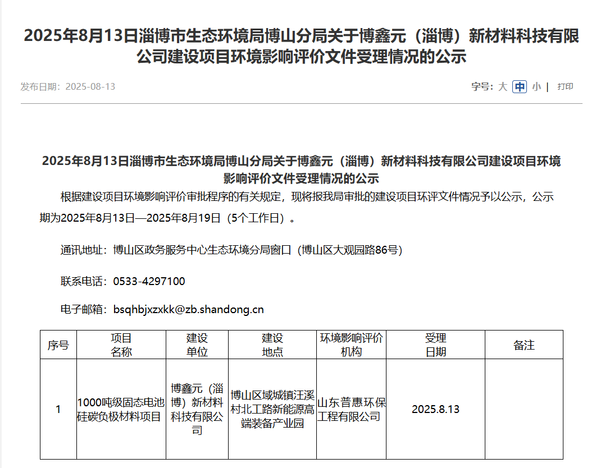Select the builder cell 博鑫元（淄博）新材料科技有限公司

197,409
